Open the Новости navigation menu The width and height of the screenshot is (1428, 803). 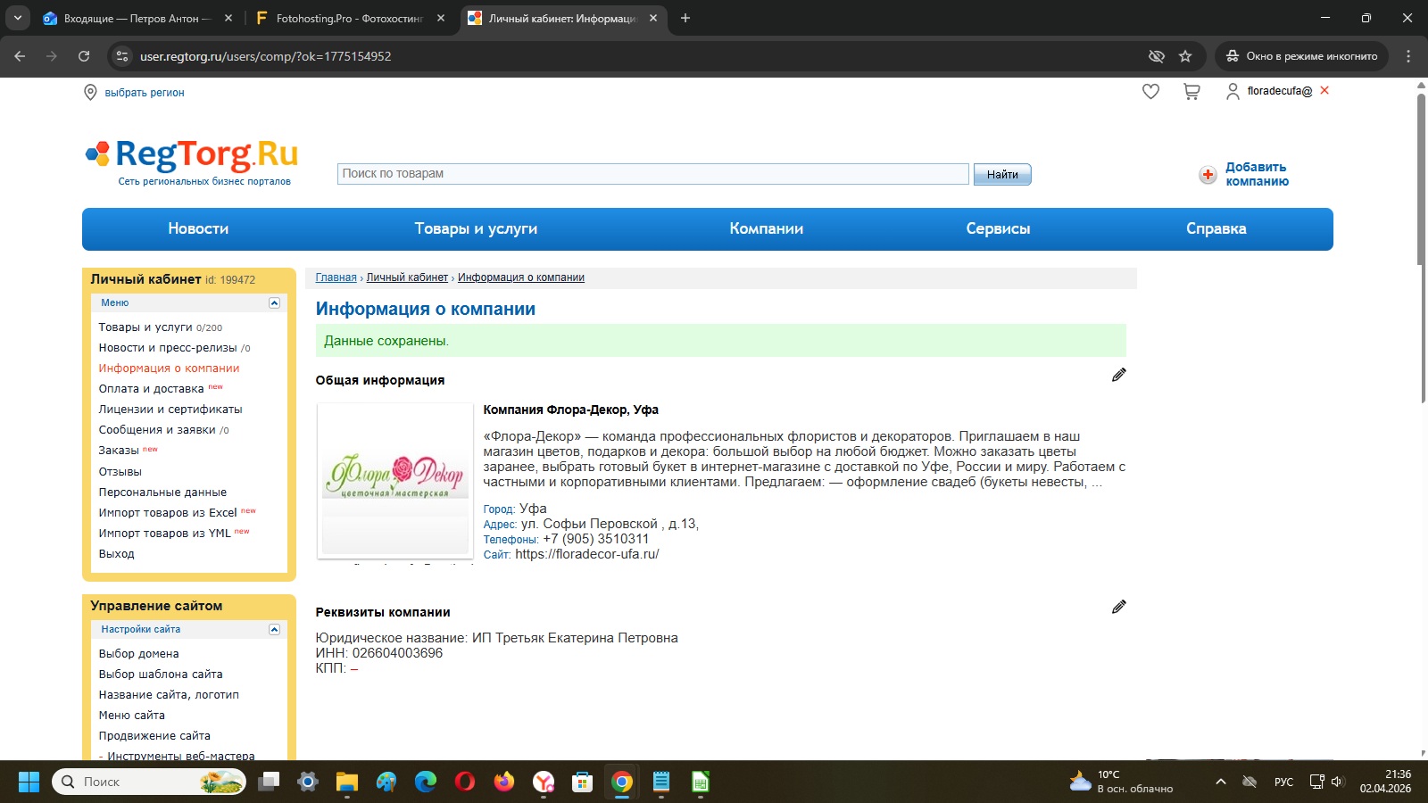(x=198, y=229)
